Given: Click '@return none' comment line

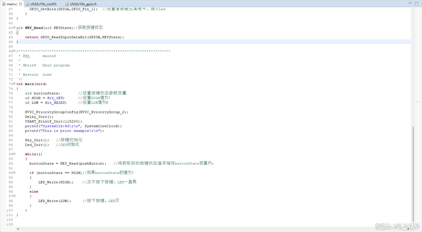Looking at the screenshot, I should [x=37, y=75].
